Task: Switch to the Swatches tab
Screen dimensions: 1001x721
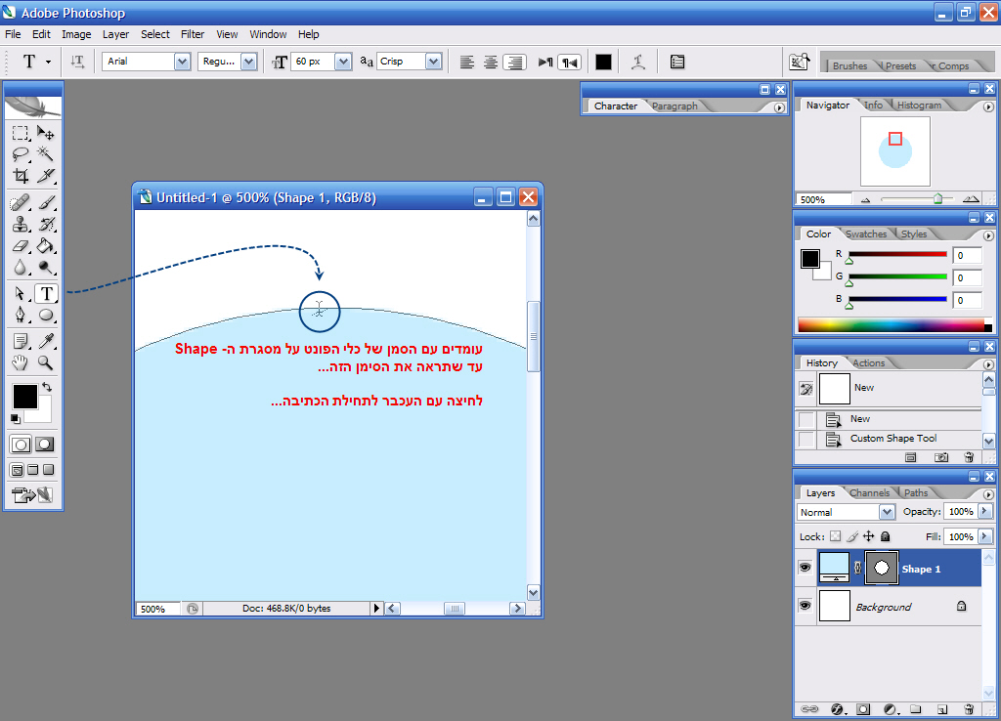Action: coord(865,234)
